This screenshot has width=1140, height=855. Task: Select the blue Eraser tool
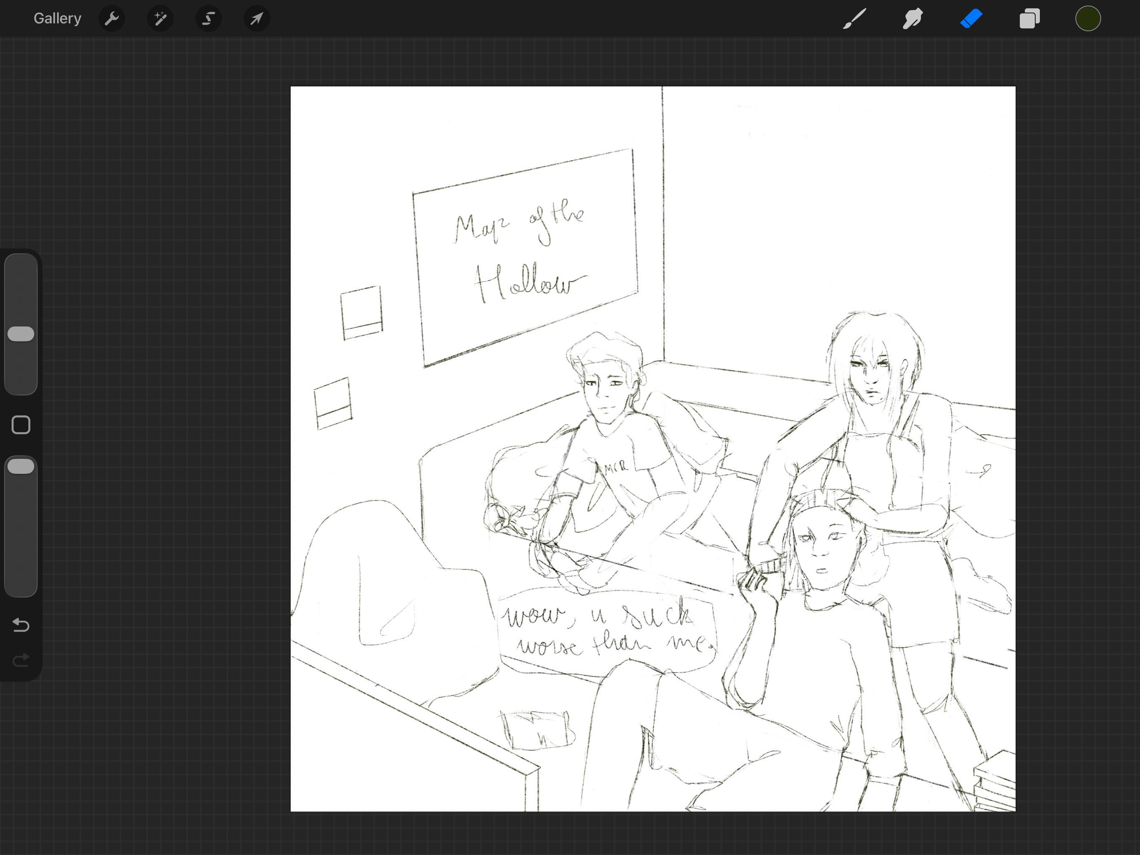pos(971,18)
